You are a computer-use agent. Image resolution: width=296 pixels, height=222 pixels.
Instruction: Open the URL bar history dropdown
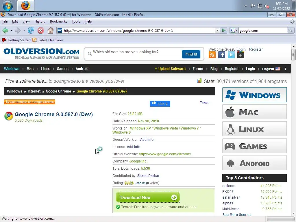[217, 30]
